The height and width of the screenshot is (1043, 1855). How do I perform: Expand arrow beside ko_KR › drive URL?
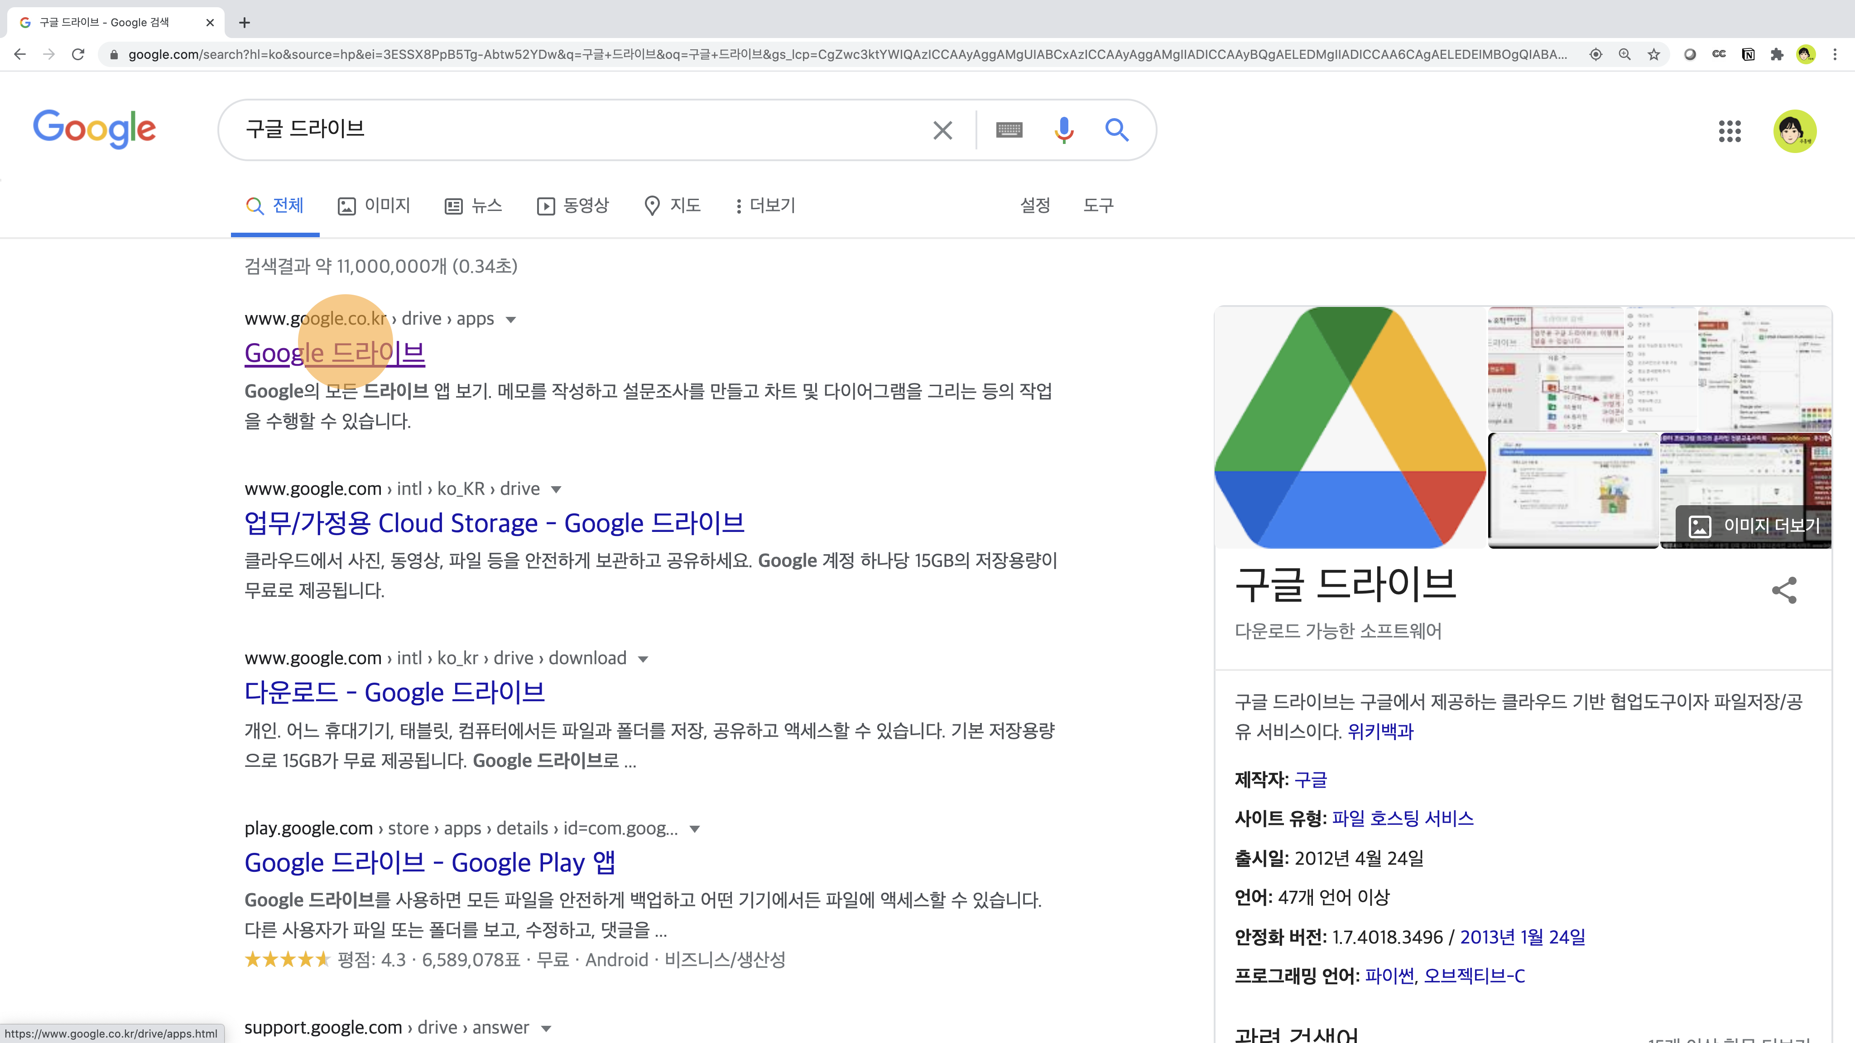[556, 489]
